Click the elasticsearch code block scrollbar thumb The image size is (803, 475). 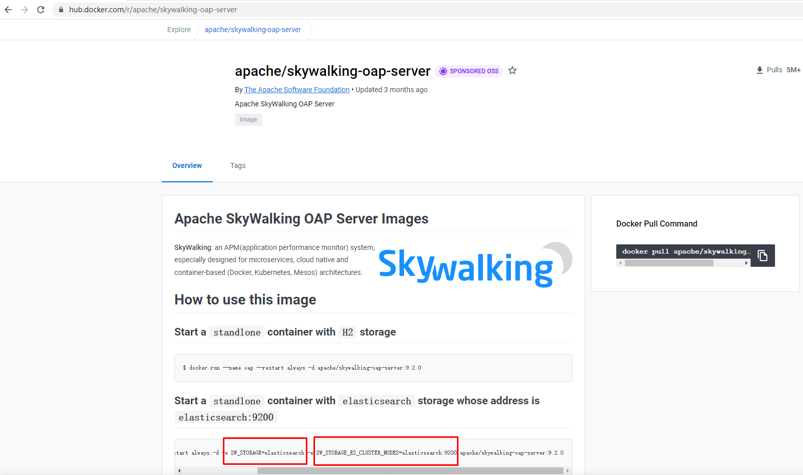coord(410,471)
